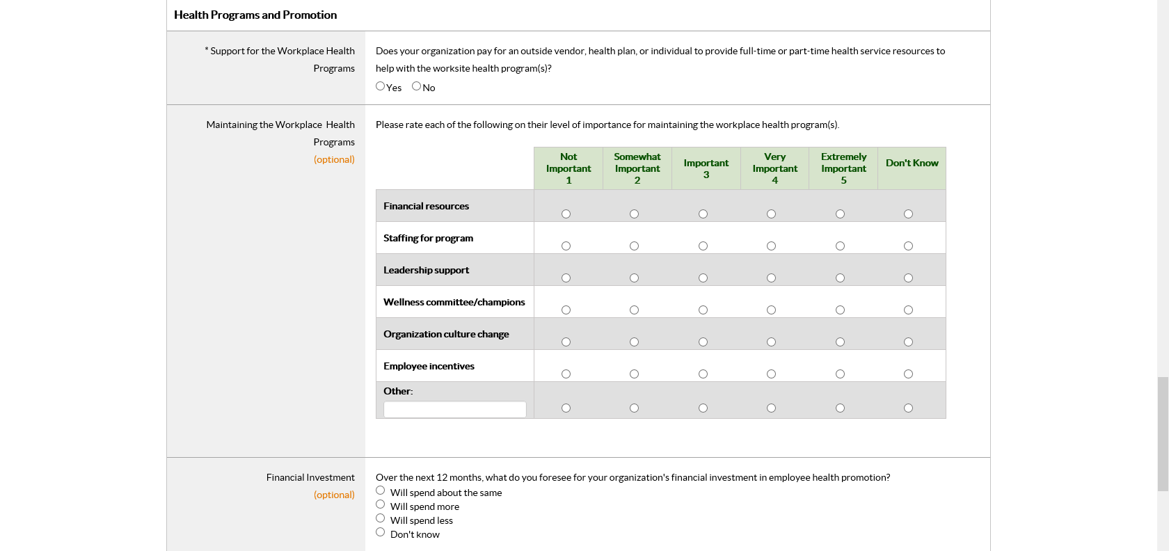Rate Financial resources as Extremely Important
Viewport: 1169px width, 551px height.
[x=840, y=214]
